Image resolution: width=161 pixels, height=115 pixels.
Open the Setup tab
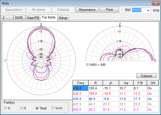(63, 18)
